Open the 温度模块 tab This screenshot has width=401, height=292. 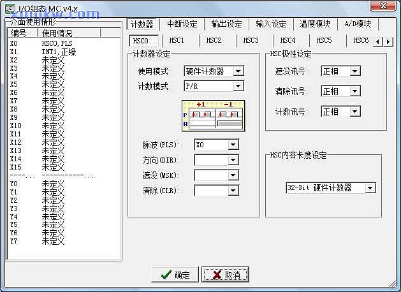point(315,24)
